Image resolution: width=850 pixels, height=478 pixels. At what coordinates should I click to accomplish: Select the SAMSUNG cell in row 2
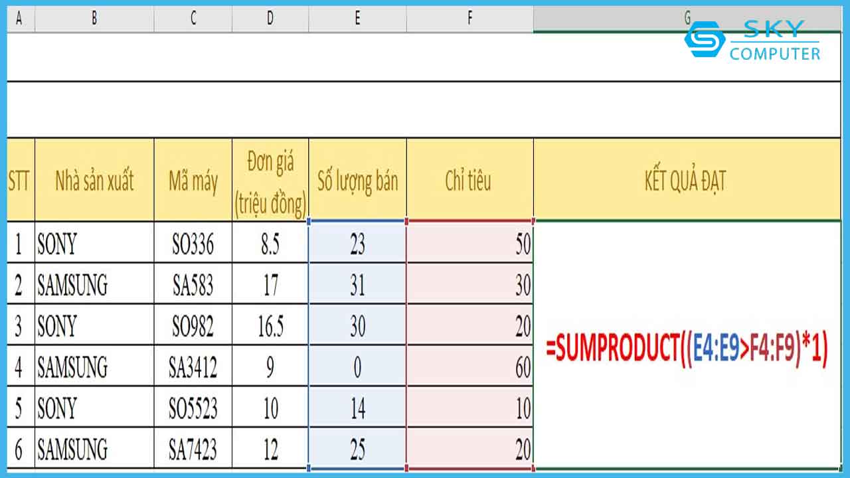pyautogui.click(x=94, y=283)
